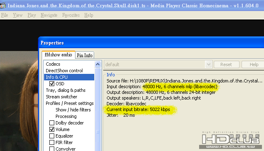The width and height of the screenshot is (264, 151).
Task: Click the Reset button
Action: point(226,64)
